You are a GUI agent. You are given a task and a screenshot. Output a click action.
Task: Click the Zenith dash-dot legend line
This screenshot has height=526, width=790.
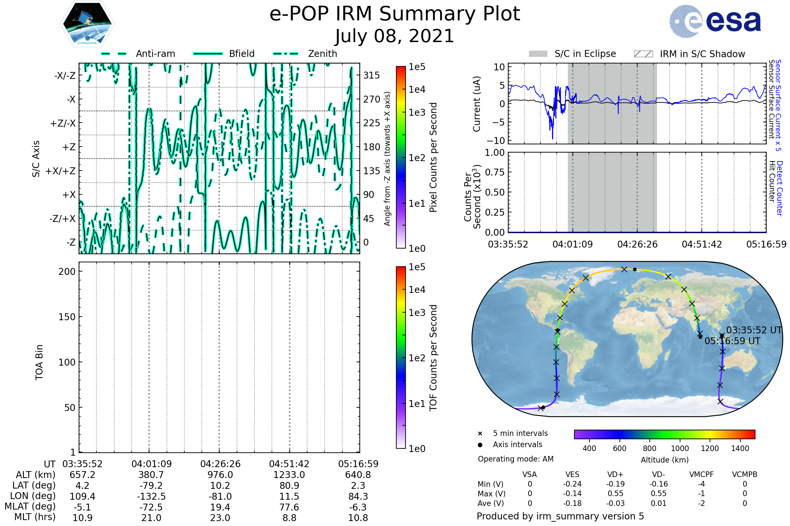pyautogui.click(x=286, y=54)
